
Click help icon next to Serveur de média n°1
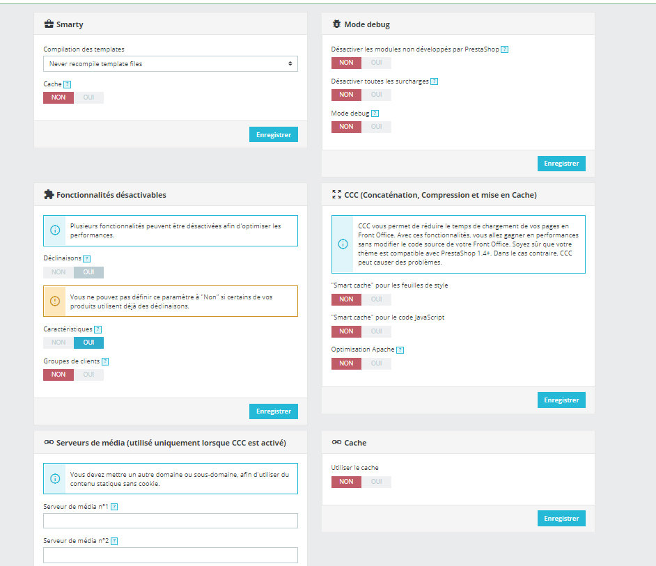click(114, 507)
